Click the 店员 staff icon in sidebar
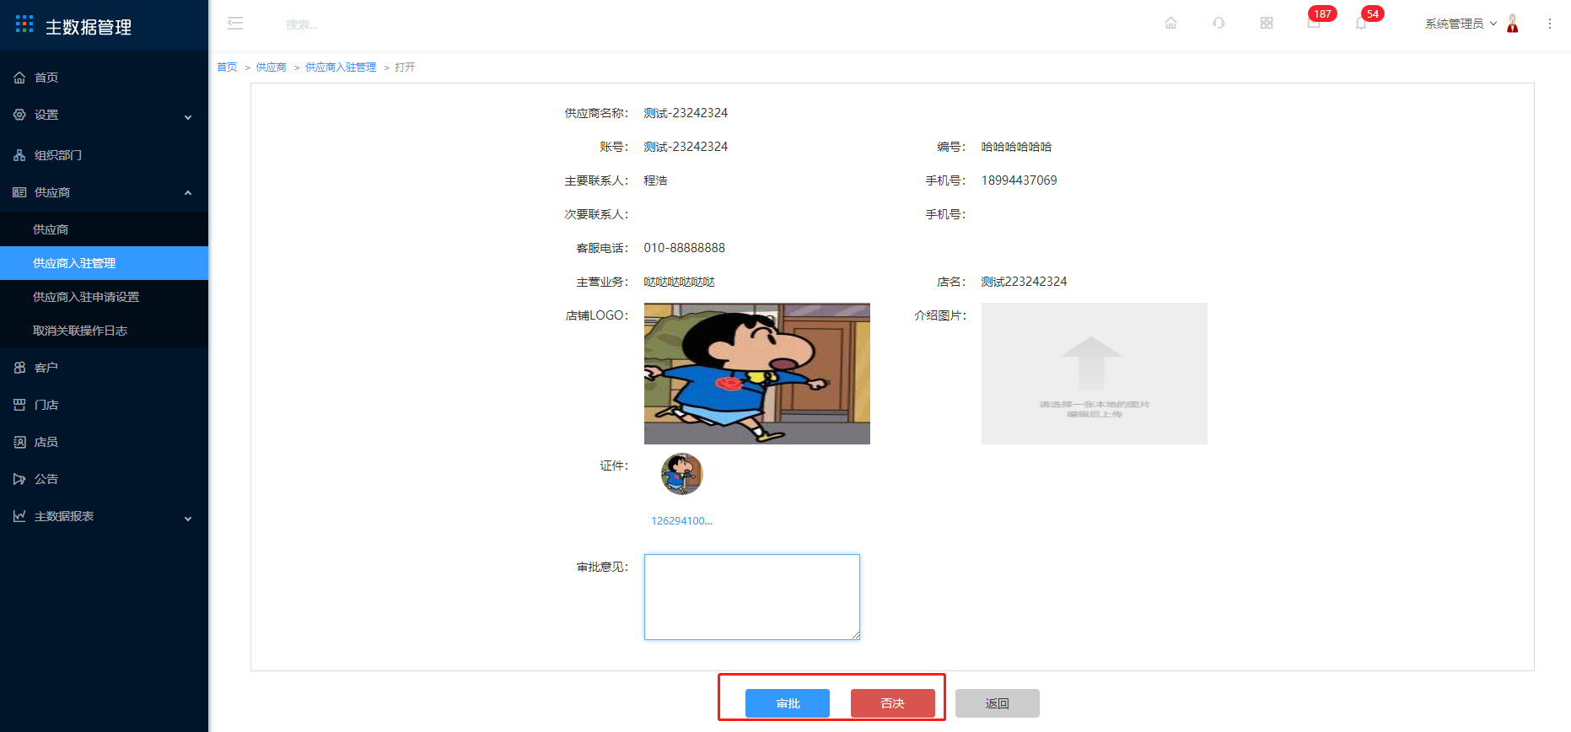 tap(19, 442)
